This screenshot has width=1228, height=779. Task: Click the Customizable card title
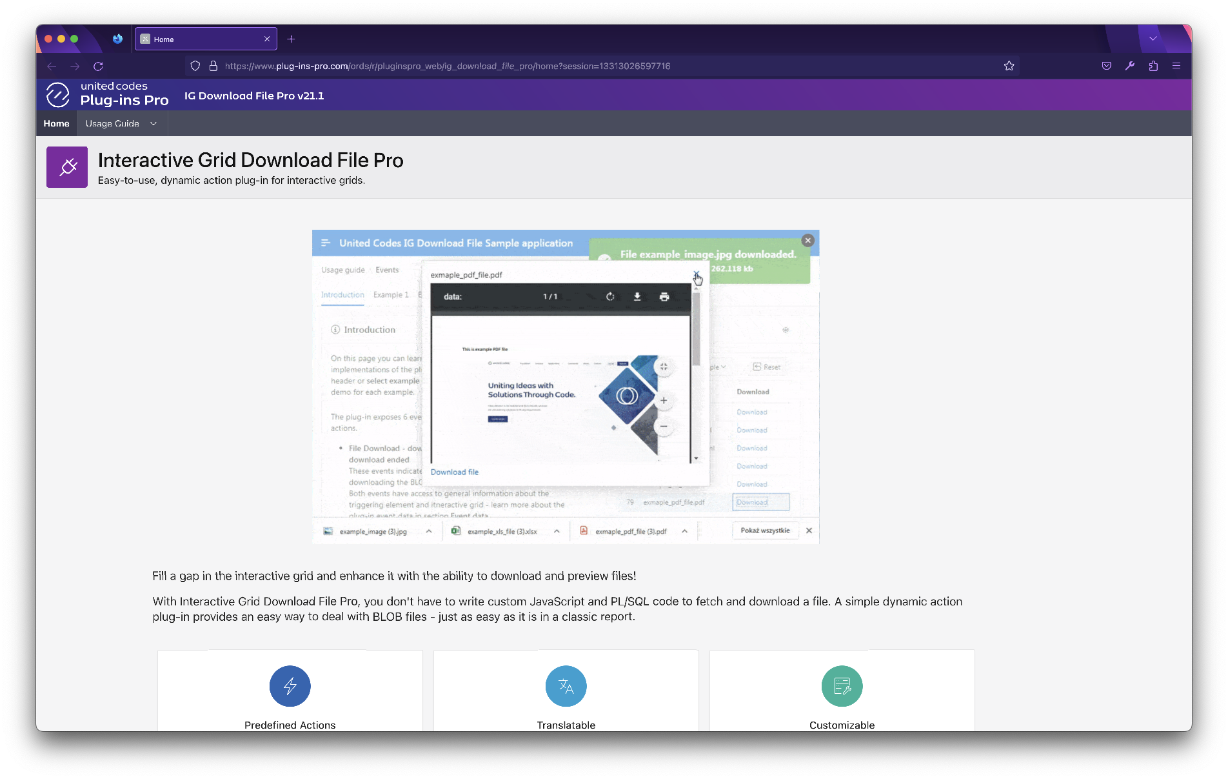click(x=842, y=725)
